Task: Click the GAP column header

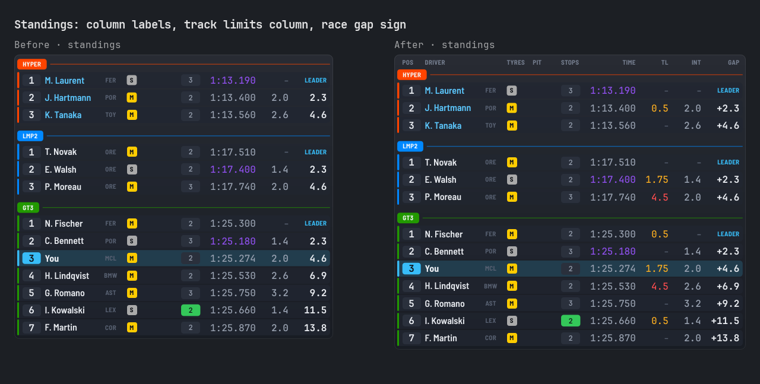Action: coord(734,63)
